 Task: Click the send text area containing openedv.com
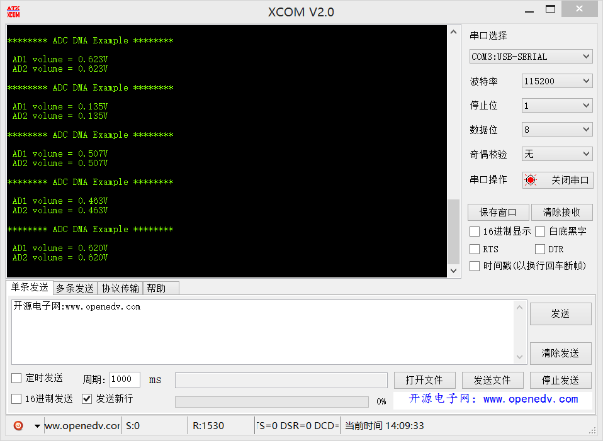click(x=262, y=332)
